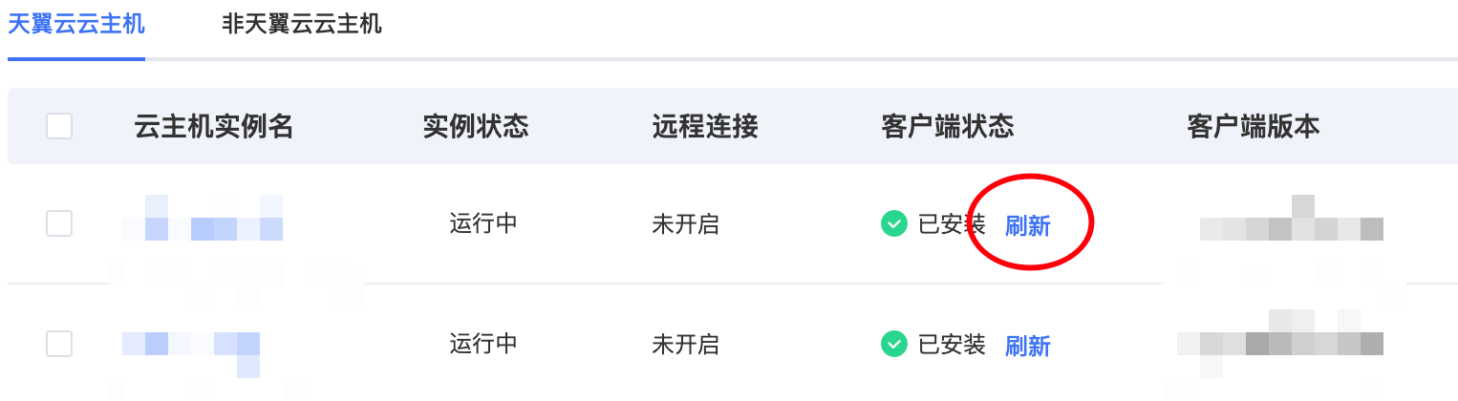Viewport: 1458px width, 401px height.
Task: Switch to the 天翼云云主机 tab
Action: 76,24
